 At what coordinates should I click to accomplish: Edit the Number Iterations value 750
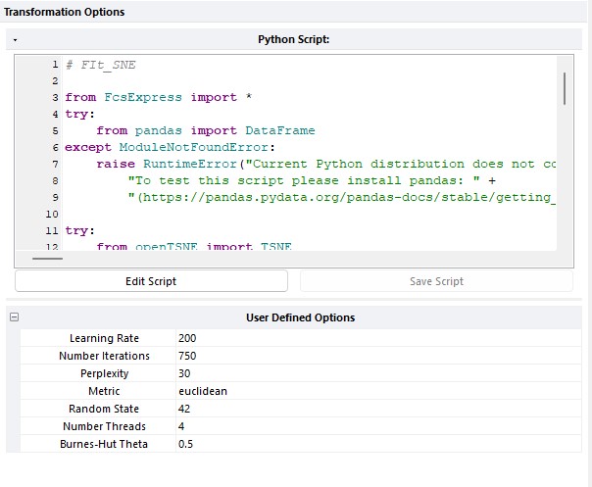pos(378,356)
